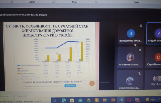
Task: Switch to Google Chrome in taskbar
Action: point(88,100)
